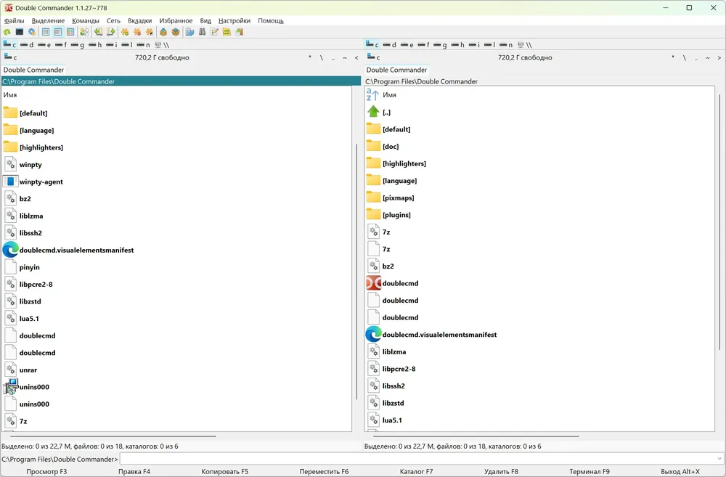726x477 pixels.
Task: Switch the left panel to drive g
Action: pos(78,45)
